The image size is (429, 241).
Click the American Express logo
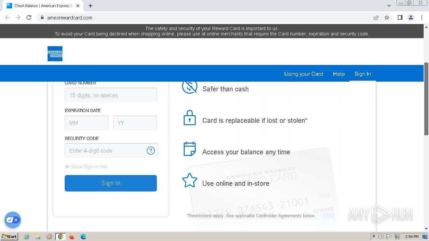(x=55, y=54)
